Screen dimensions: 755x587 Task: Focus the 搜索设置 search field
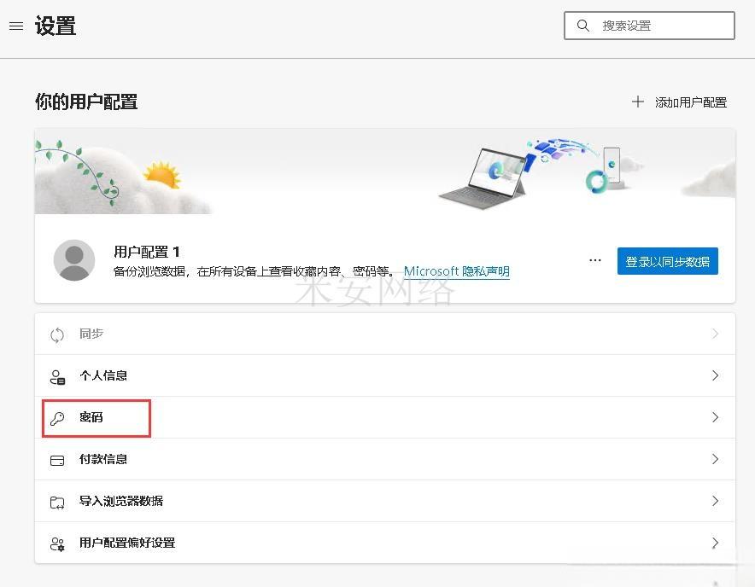[662, 26]
